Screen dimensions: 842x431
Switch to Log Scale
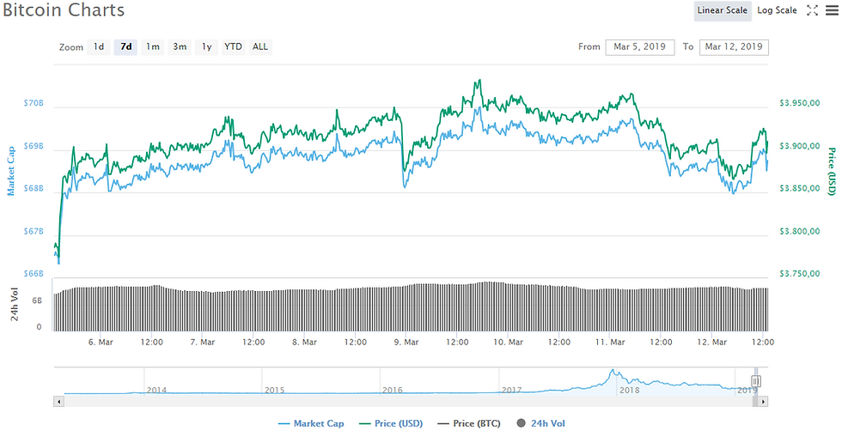click(777, 10)
